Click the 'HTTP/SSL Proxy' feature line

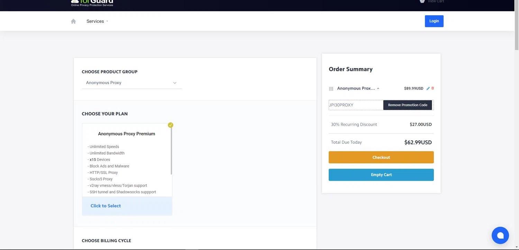pos(102,173)
